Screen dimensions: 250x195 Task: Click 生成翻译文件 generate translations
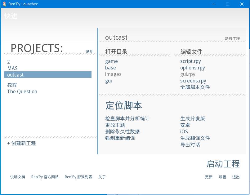click(195, 138)
